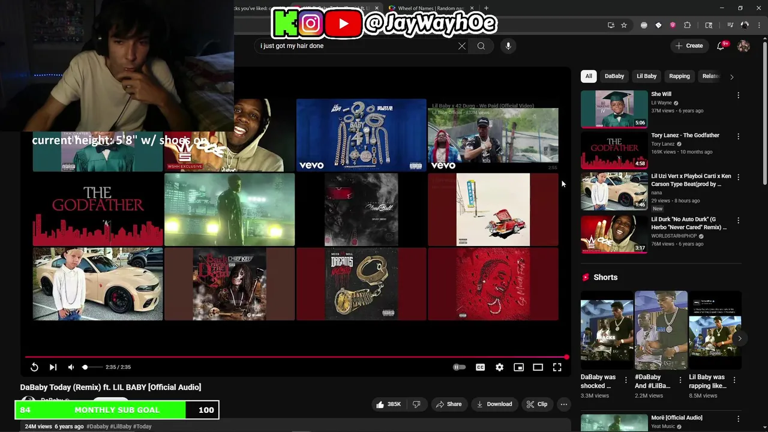This screenshot has width=768, height=432.
Task: Click the #Dababy hashtag link
Action: [x=97, y=427]
